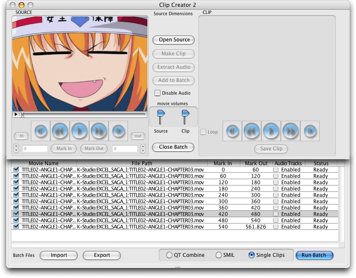Image resolution: width=356 pixels, height=278 pixels.
Task: Step back one frame in clip player
Action: click(x=232, y=131)
